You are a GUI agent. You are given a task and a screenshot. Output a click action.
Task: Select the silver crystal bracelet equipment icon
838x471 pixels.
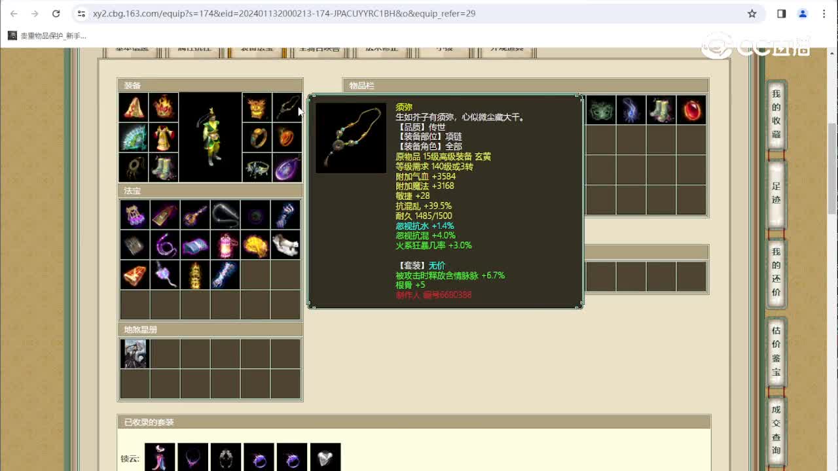pyautogui.click(x=257, y=167)
